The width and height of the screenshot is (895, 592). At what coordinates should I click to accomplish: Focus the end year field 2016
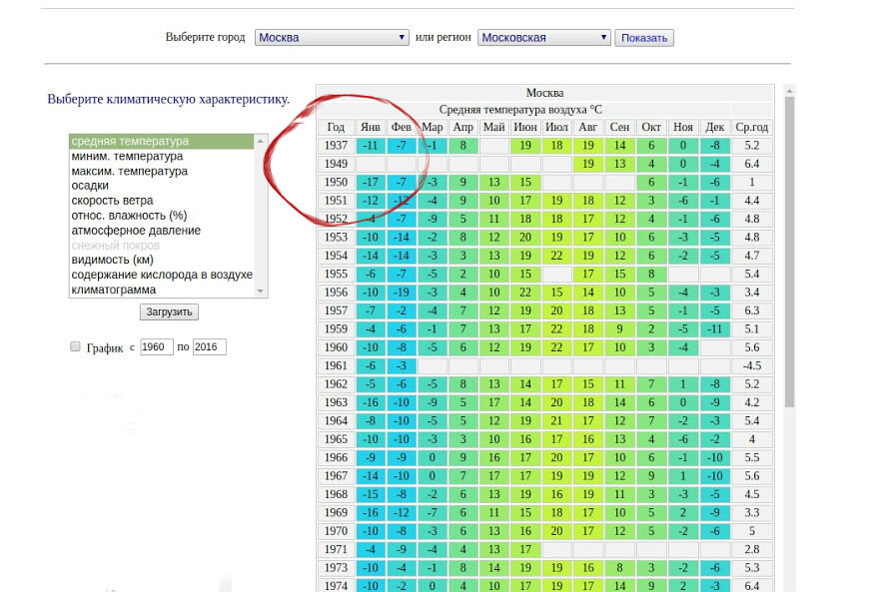(x=210, y=346)
